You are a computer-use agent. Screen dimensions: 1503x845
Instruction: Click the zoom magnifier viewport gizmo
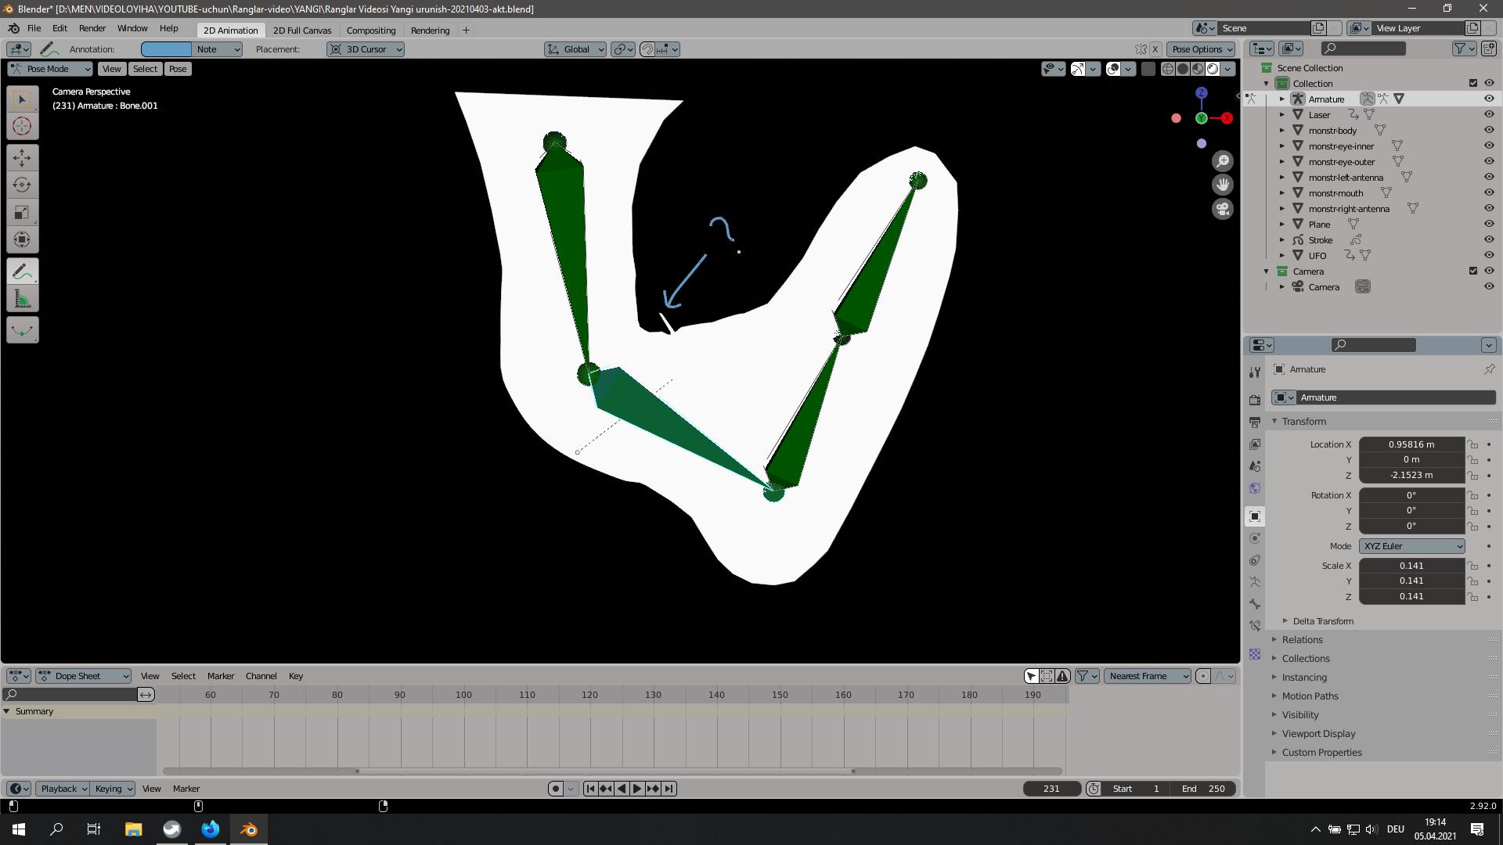click(1223, 161)
